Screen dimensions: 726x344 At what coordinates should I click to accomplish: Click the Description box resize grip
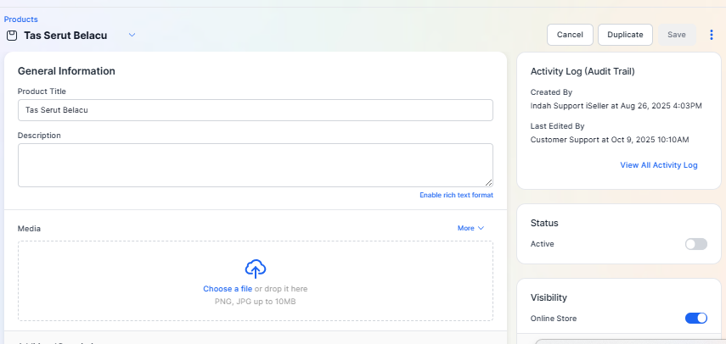[x=488, y=182]
